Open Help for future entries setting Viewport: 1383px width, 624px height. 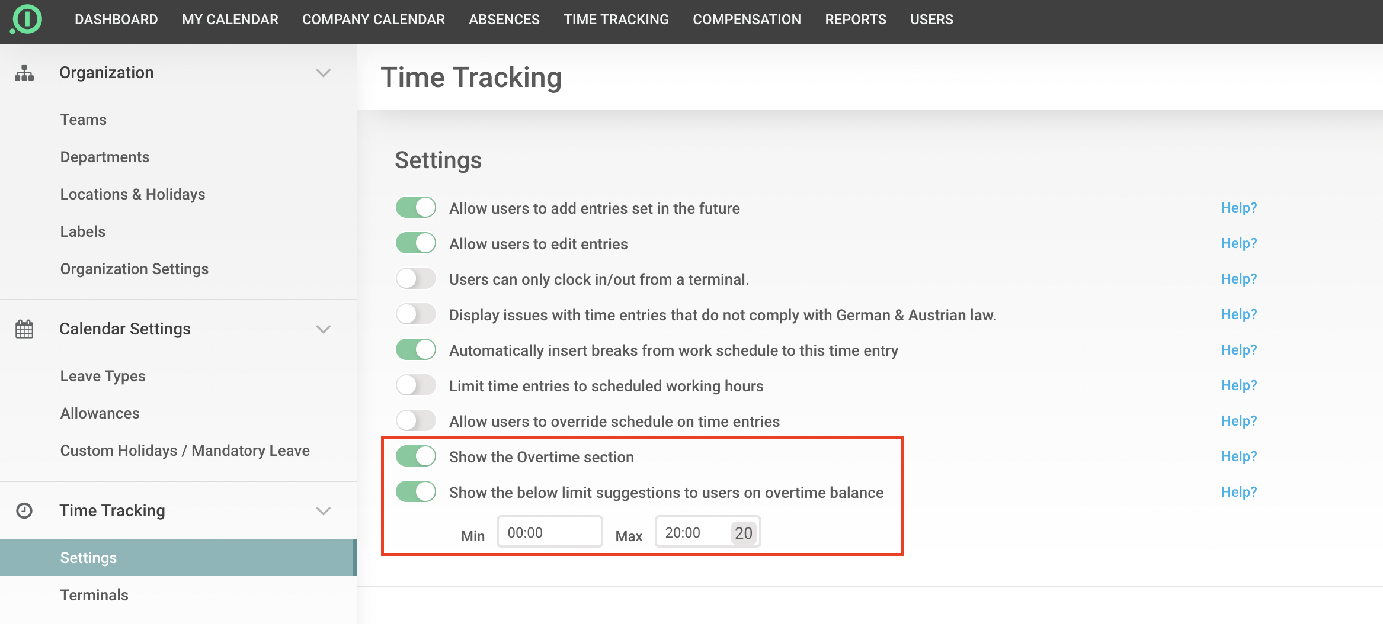point(1238,208)
